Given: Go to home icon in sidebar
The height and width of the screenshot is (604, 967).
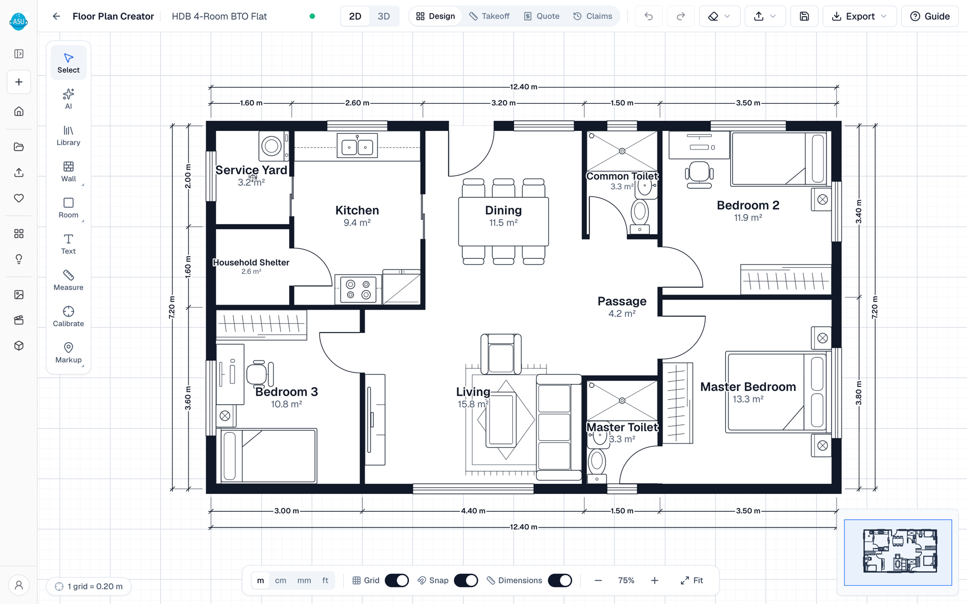Looking at the screenshot, I should (x=19, y=111).
